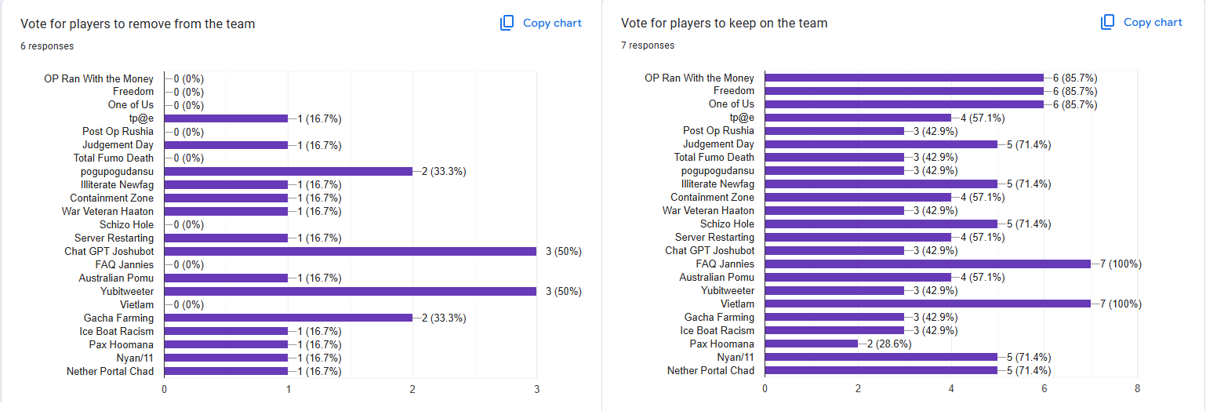1206x411 pixels.
Task: Click the Pax Hoomana bar in the keep chart
Action: pos(811,344)
